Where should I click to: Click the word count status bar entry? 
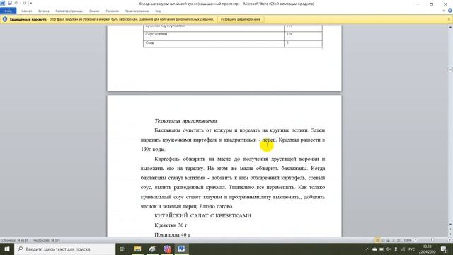coord(46,240)
